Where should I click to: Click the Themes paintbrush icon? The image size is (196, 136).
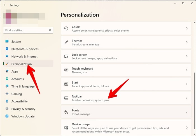point(66,43)
